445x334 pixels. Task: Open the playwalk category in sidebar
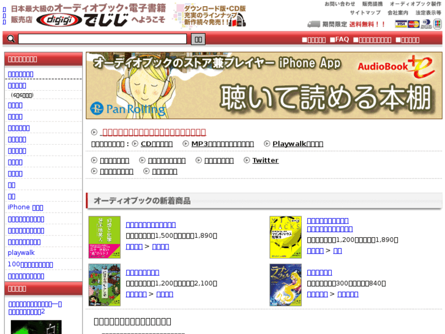[21, 252]
